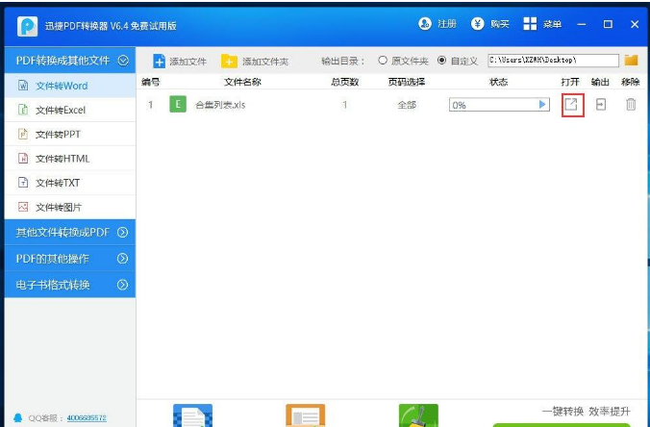Screen dimensions: 650x427
Task: Click the 添加文件 button
Action: 180,62
